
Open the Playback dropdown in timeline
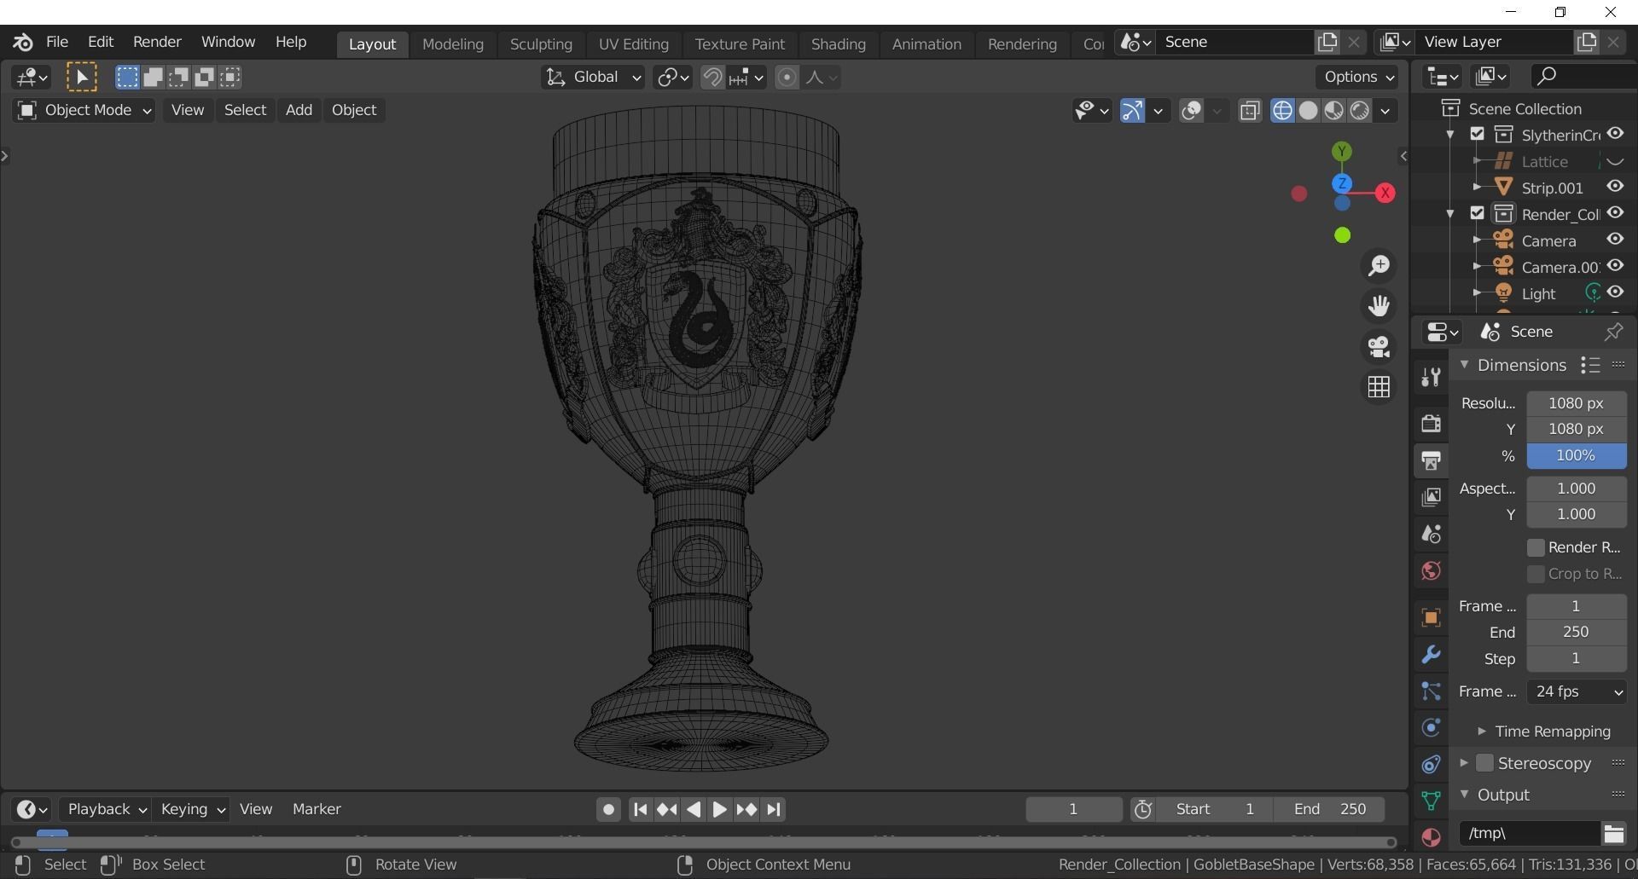tap(107, 809)
